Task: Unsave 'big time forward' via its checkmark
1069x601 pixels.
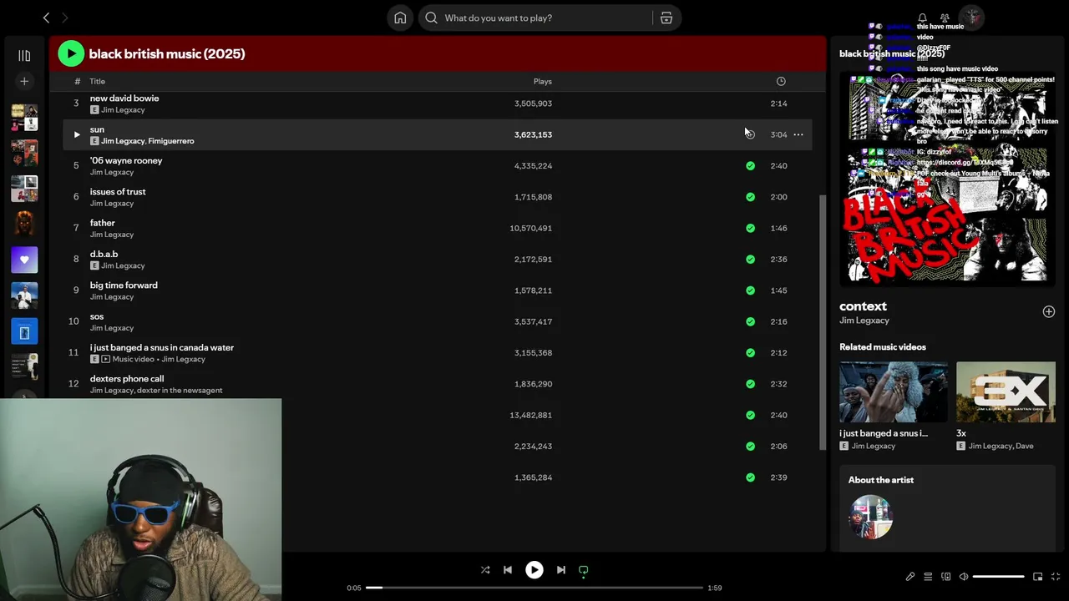Action: click(750, 290)
